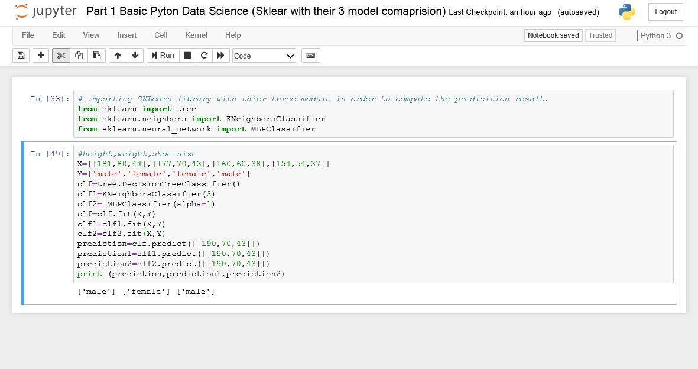This screenshot has height=369, width=698.
Task: Restart kernel and rerun all icon
Action: click(x=221, y=56)
